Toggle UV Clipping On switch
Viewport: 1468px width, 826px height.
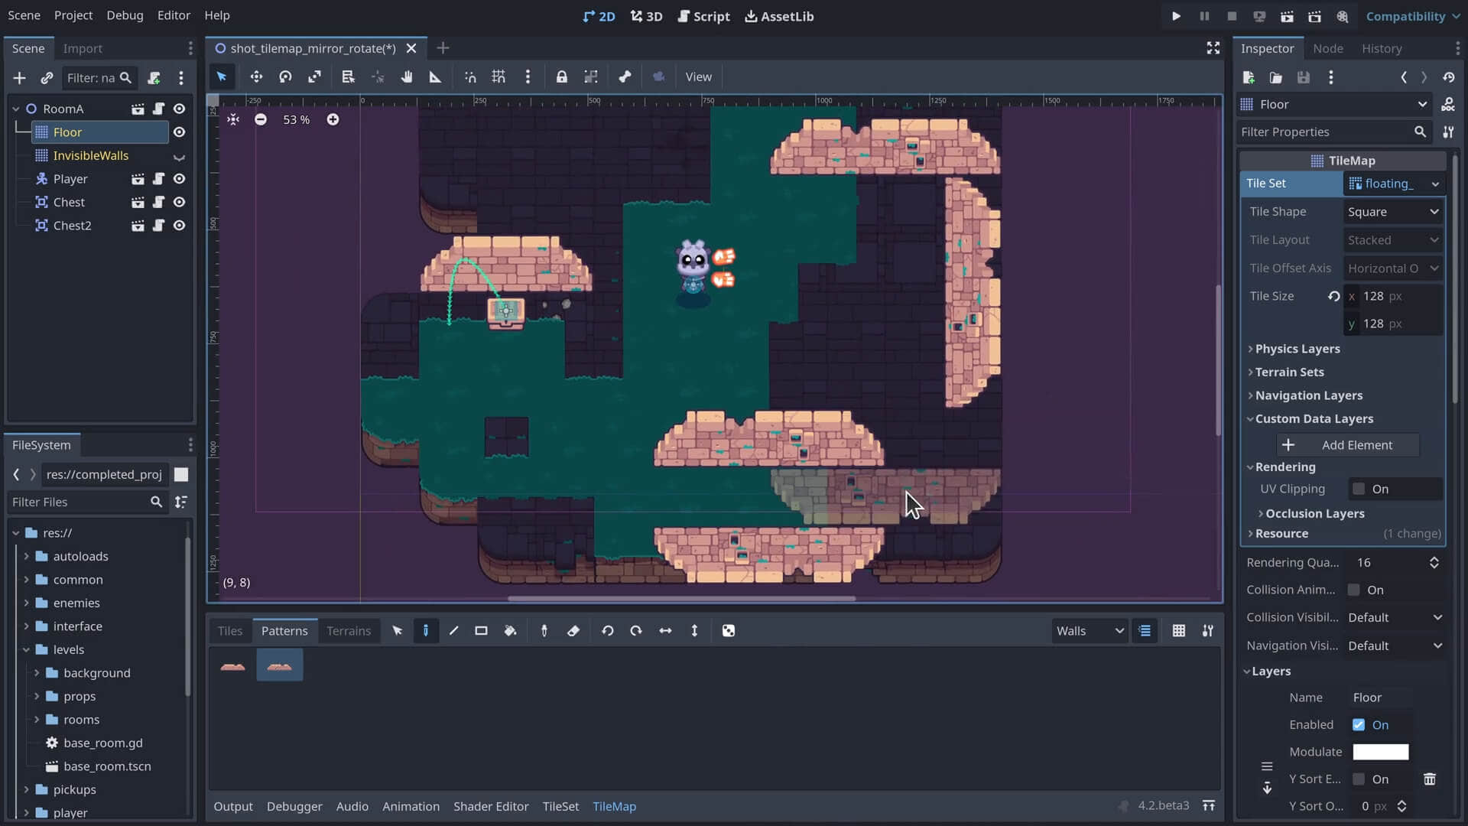point(1359,488)
